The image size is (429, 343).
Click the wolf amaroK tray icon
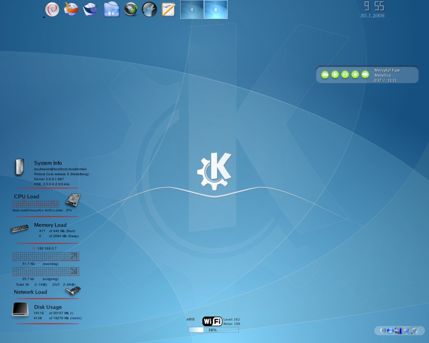[414, 331]
